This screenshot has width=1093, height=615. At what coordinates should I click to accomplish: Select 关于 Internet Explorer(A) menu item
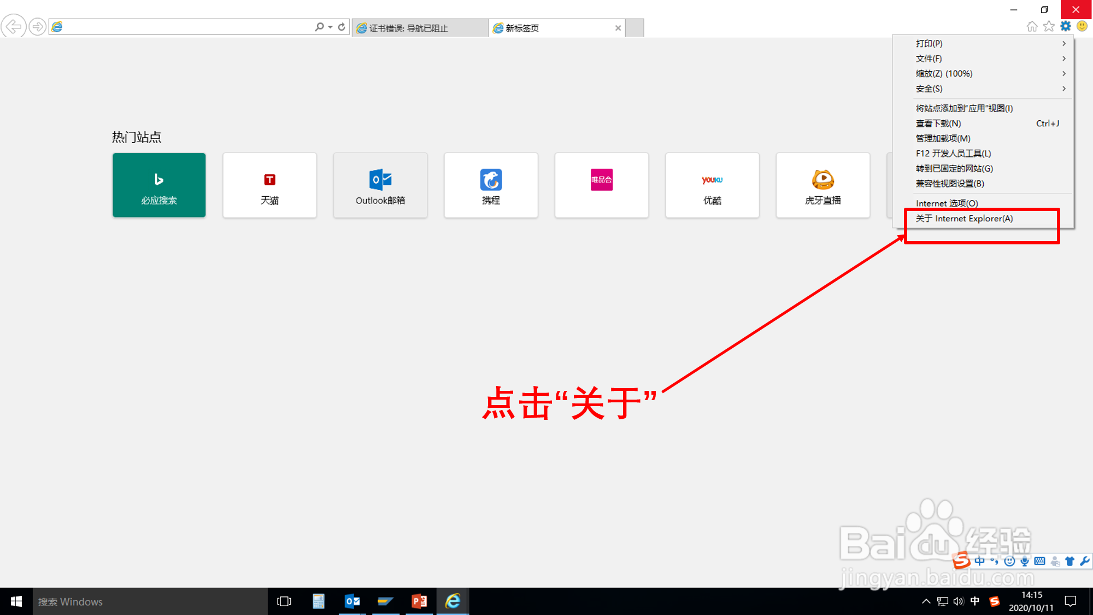coord(964,219)
